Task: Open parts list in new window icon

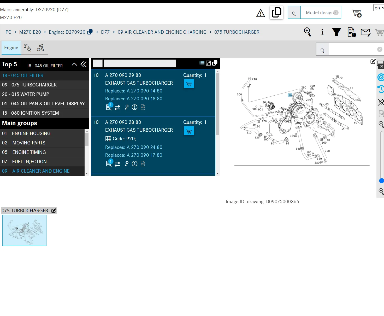Action: point(215,63)
